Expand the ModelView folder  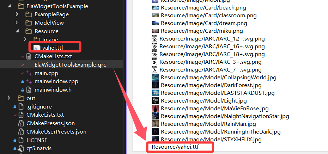point(17,23)
